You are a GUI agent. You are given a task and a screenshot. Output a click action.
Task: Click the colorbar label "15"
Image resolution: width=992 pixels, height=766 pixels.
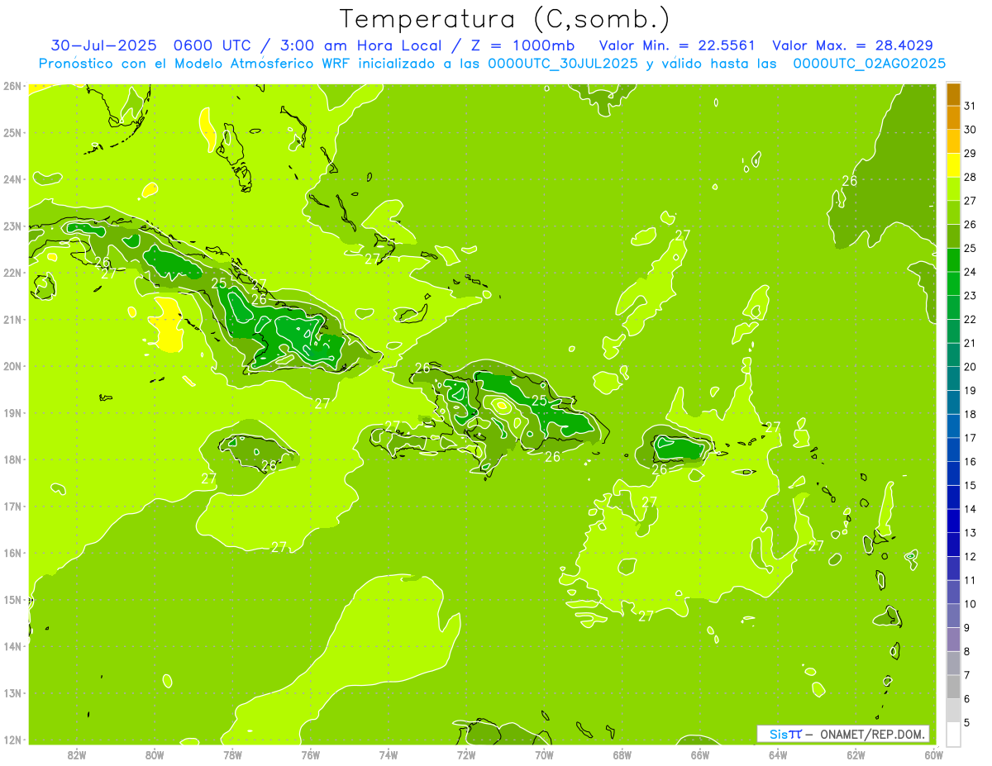click(971, 485)
